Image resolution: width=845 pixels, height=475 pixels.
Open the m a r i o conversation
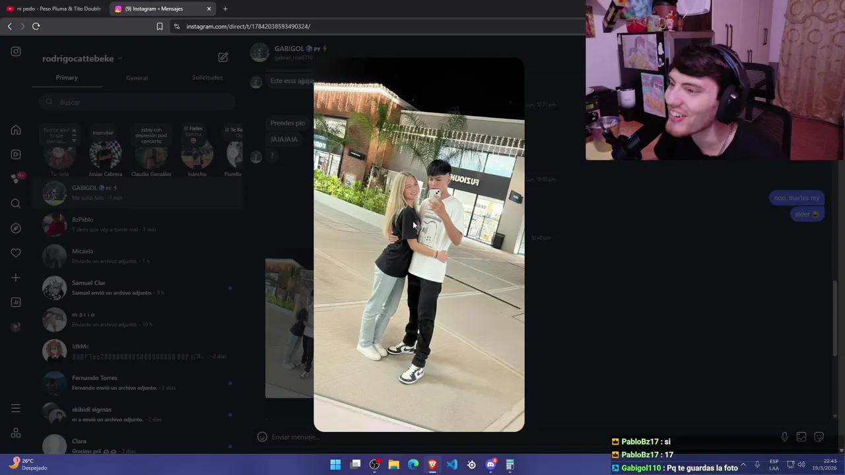137,319
